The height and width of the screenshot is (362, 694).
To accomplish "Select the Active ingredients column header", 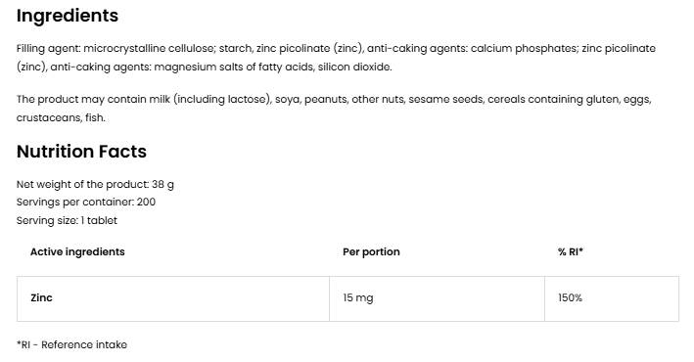I will coord(77,251).
